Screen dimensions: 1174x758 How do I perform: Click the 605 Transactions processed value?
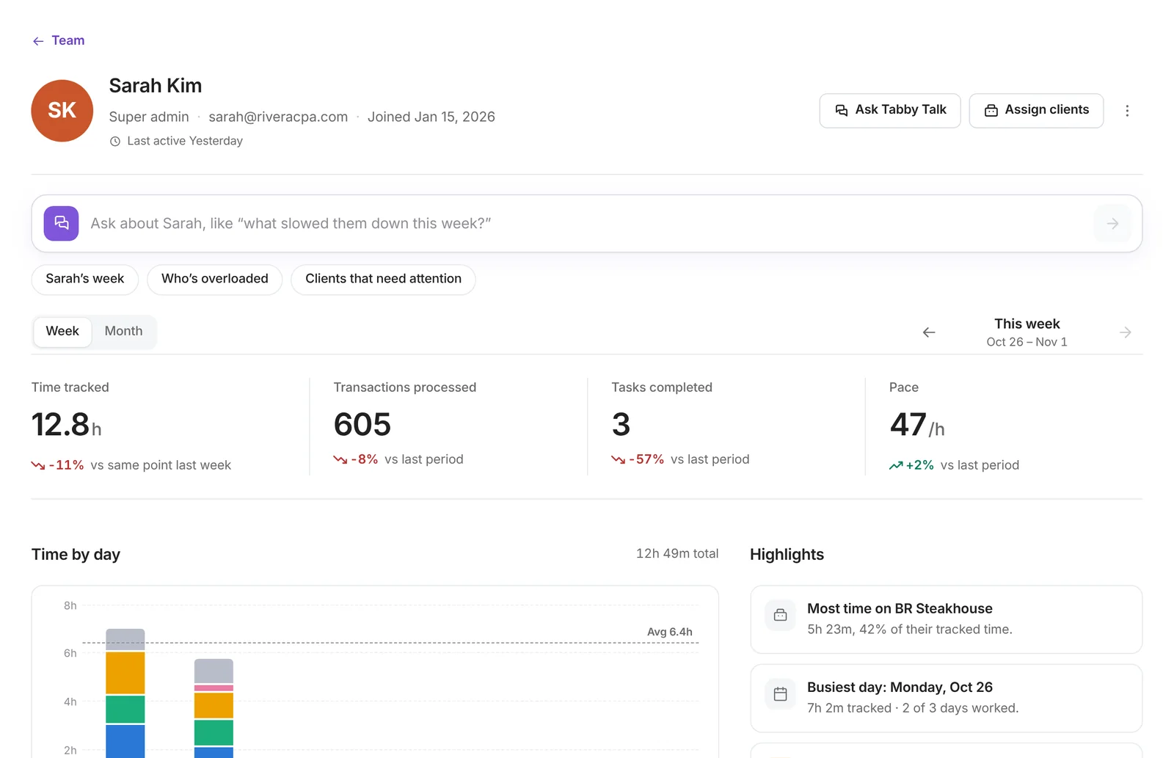pos(362,425)
